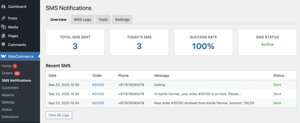
Task: Open Reports in WooCommerce submenu
Action: 8,95
